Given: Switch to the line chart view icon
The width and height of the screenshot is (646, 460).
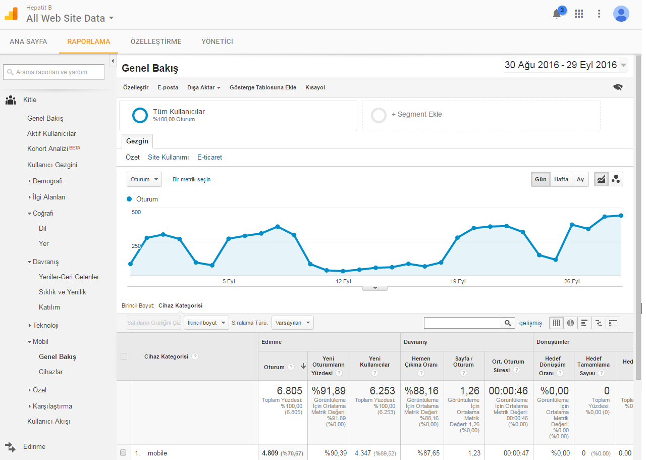Looking at the screenshot, I should point(601,179).
